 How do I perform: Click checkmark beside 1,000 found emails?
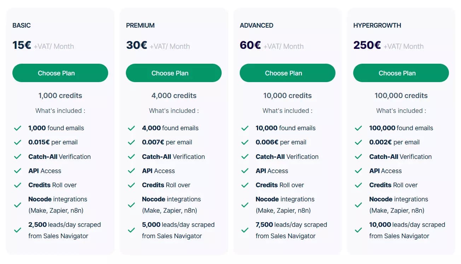(x=17, y=128)
